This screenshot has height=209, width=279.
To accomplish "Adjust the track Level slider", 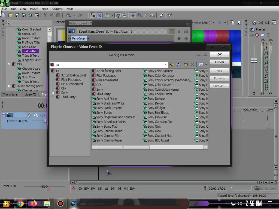I will coord(45,121).
